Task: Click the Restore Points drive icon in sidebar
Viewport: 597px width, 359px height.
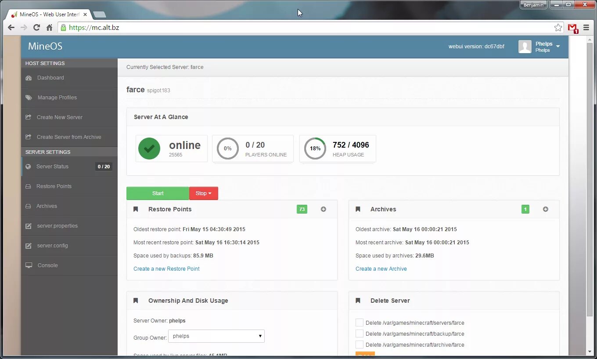Action: click(28, 186)
